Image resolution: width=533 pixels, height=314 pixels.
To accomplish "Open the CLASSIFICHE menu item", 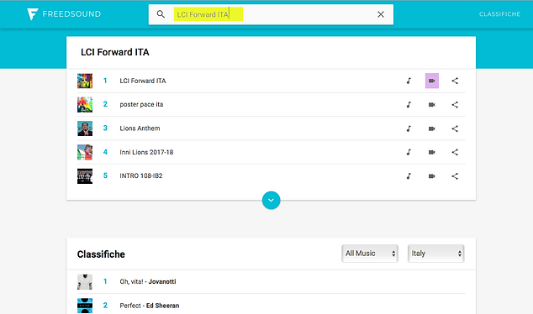I will click(x=499, y=14).
